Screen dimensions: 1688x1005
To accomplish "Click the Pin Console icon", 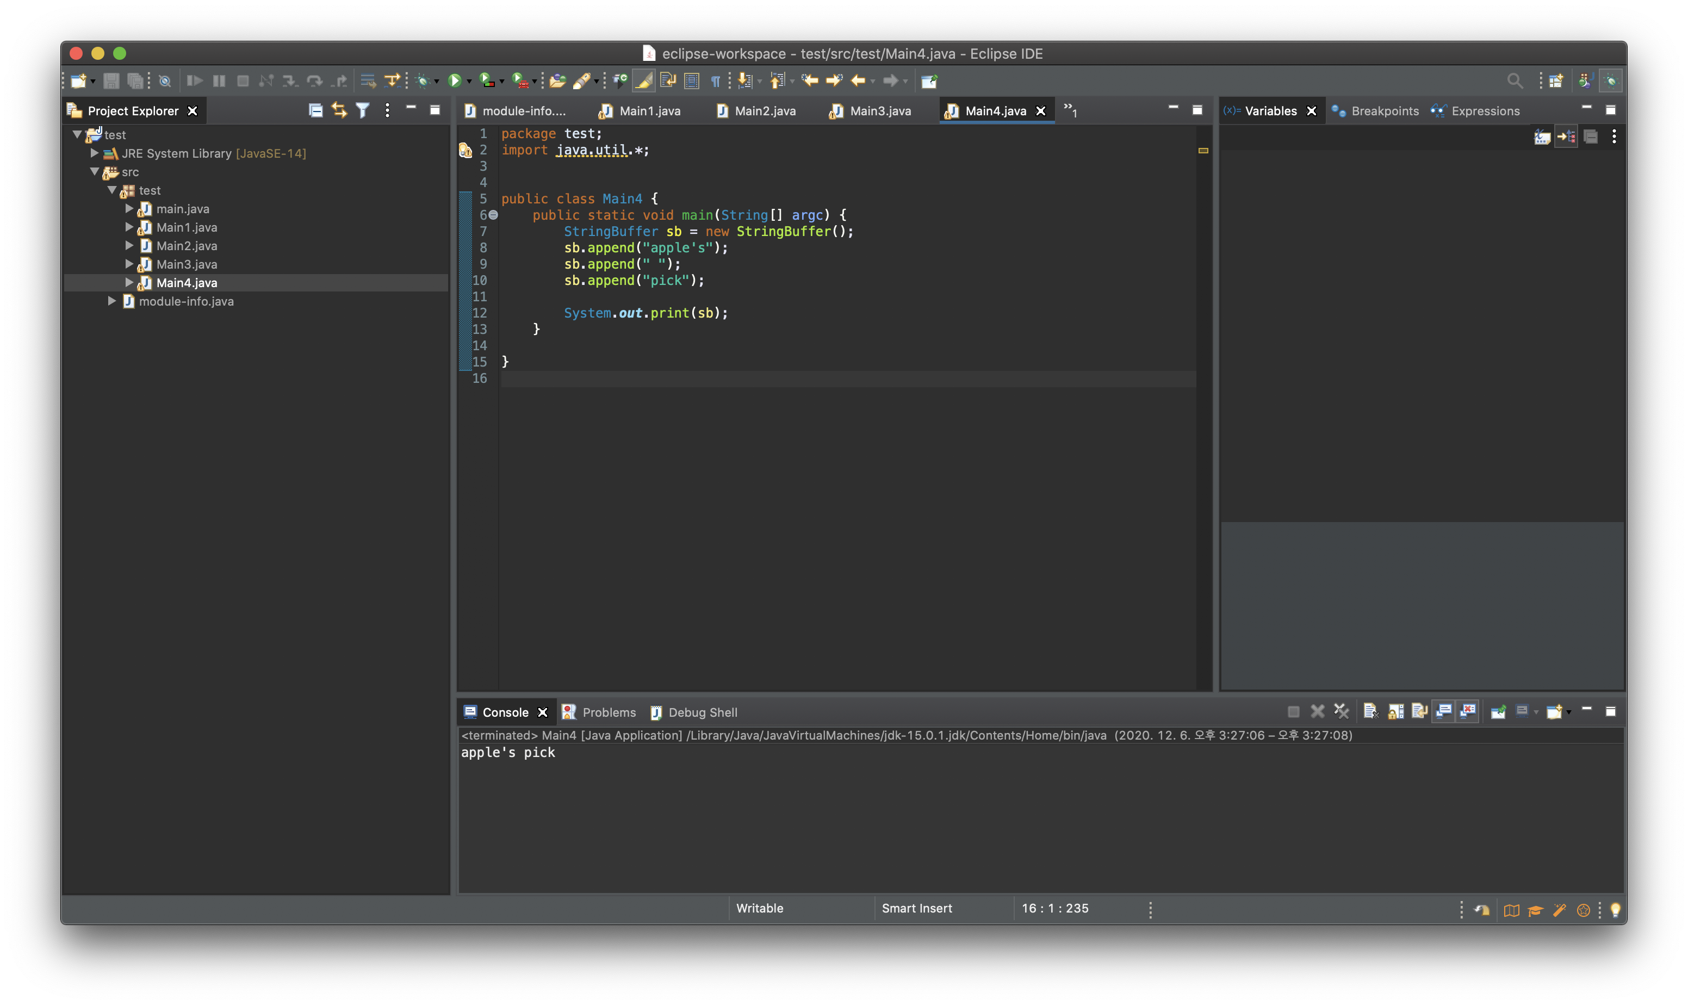I will click(x=1498, y=712).
